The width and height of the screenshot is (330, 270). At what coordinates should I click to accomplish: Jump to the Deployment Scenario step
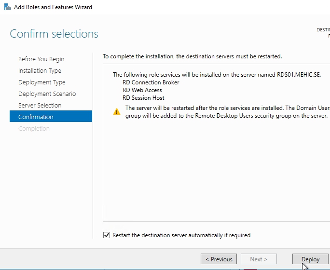pos(47,94)
